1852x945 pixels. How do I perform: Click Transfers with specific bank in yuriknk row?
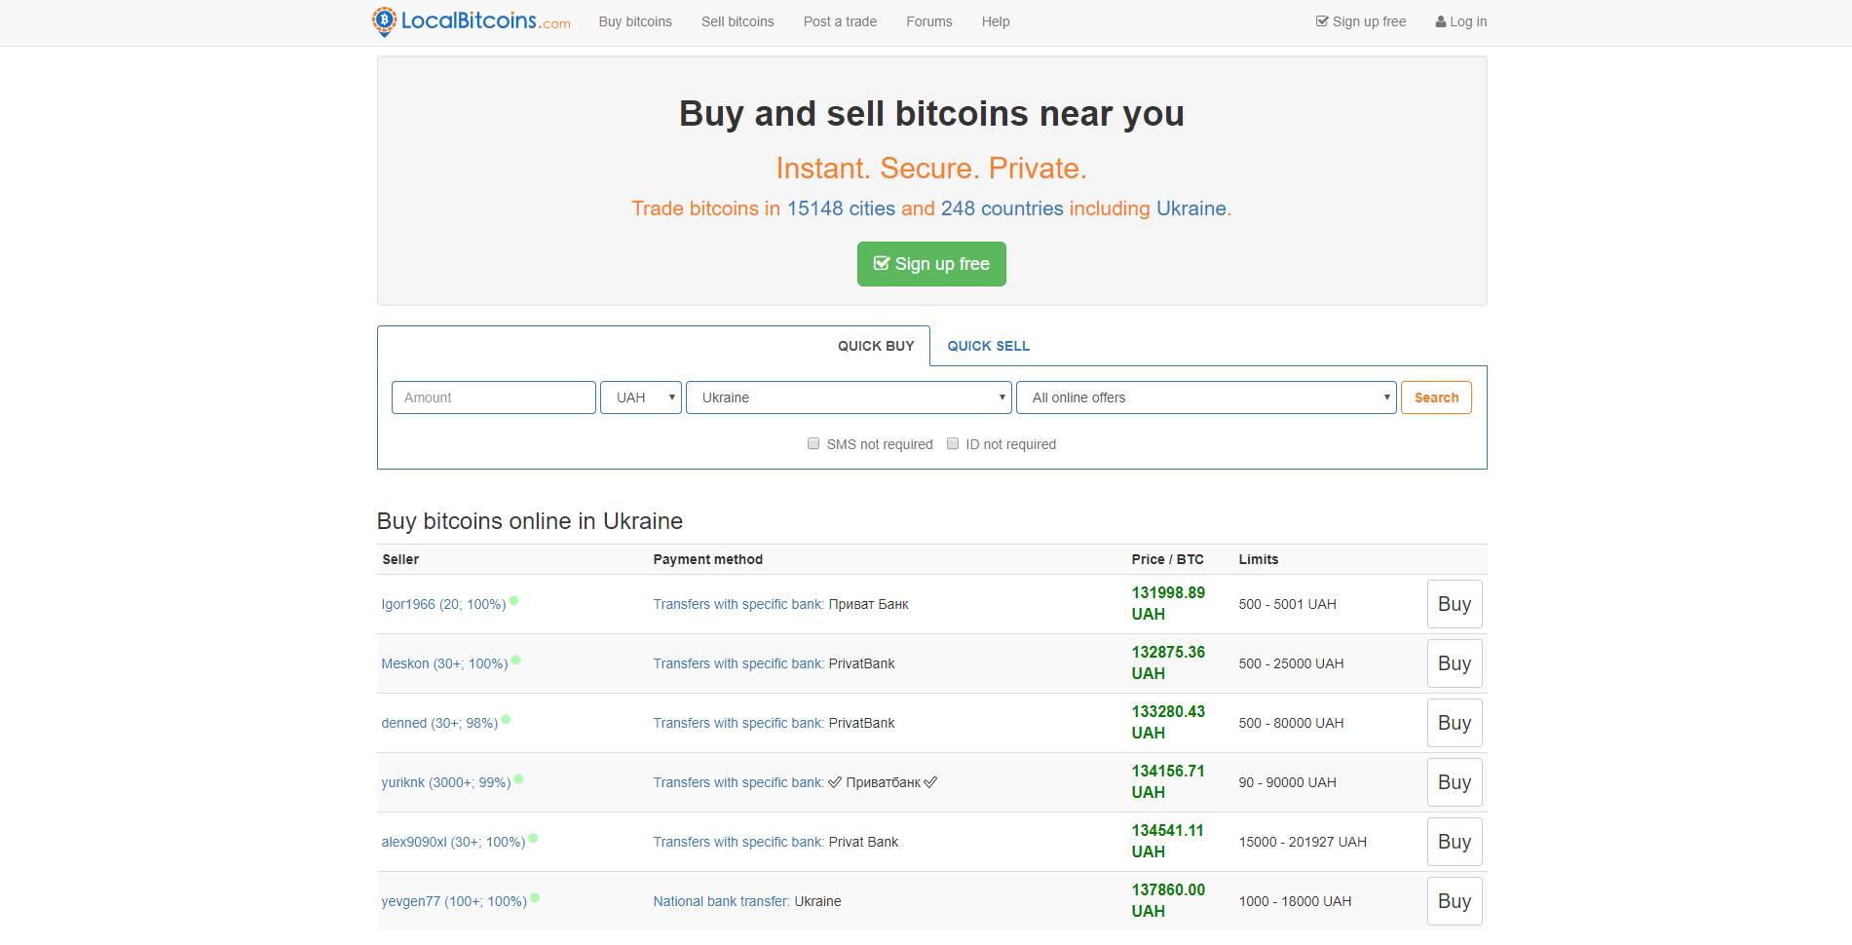click(738, 782)
